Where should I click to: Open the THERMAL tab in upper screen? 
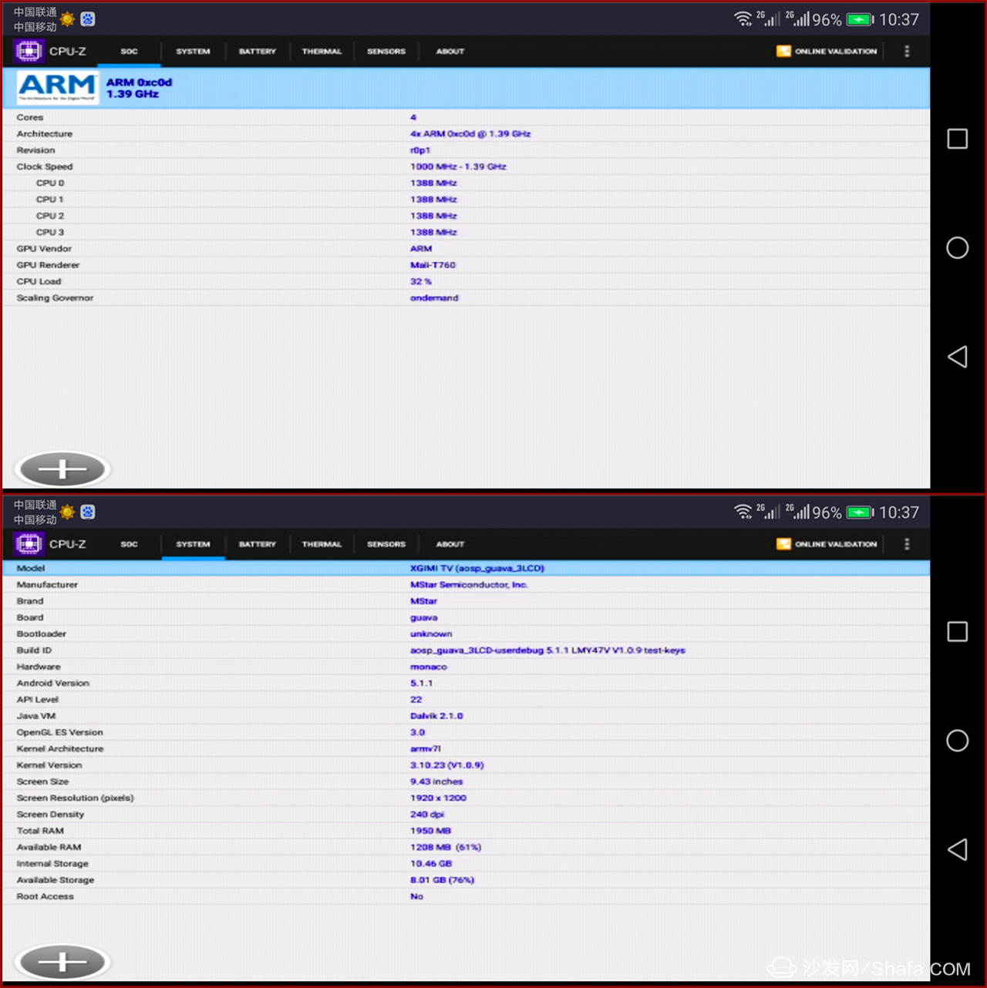click(x=322, y=52)
